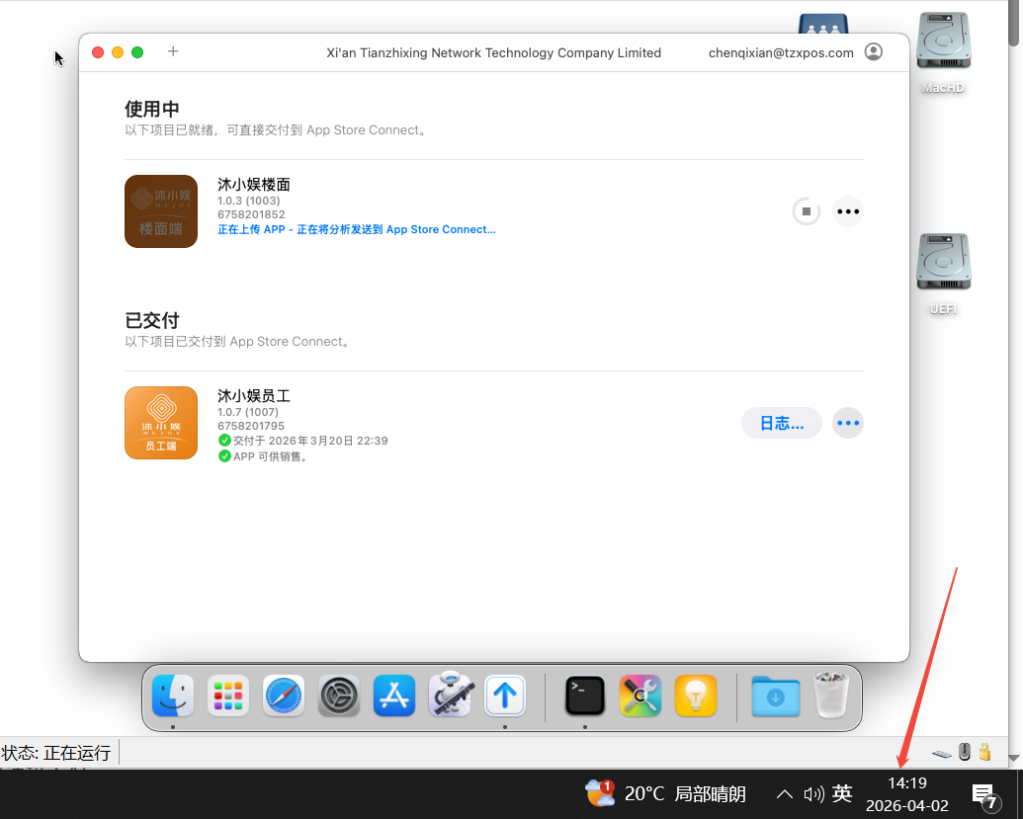Open System Preferences from the Dock
Viewport: 1023px width, 819px height.
[x=339, y=696]
